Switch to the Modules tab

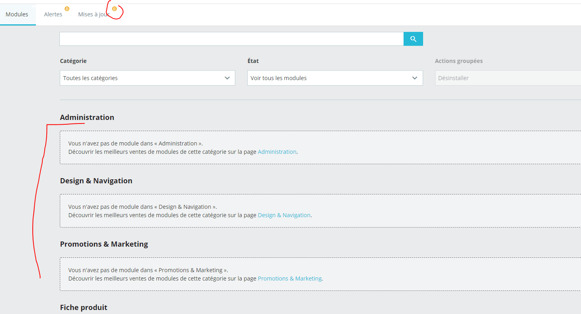click(17, 14)
